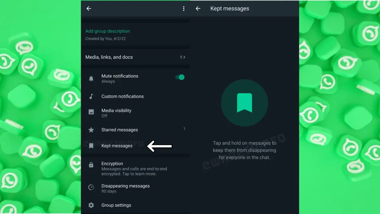Open Disappearing messages 90 days setting
The height and width of the screenshot is (214, 380).
[125, 188]
